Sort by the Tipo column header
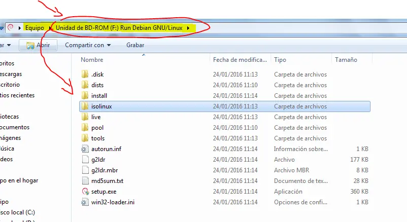The height and width of the screenshot is (222, 407). pos(280,60)
